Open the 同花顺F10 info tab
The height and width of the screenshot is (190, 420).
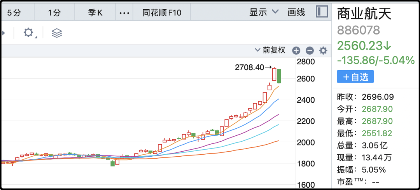tap(162, 12)
